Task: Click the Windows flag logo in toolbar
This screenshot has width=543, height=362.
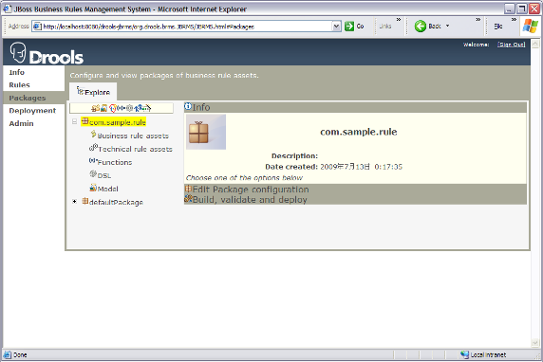Action: click(x=531, y=26)
